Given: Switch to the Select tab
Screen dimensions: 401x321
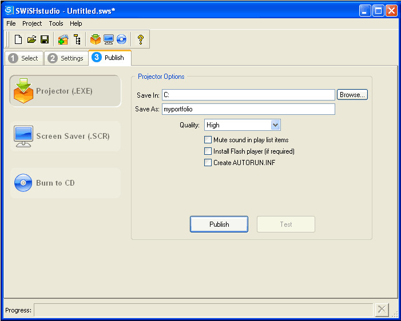Looking at the screenshot, I should [24, 58].
